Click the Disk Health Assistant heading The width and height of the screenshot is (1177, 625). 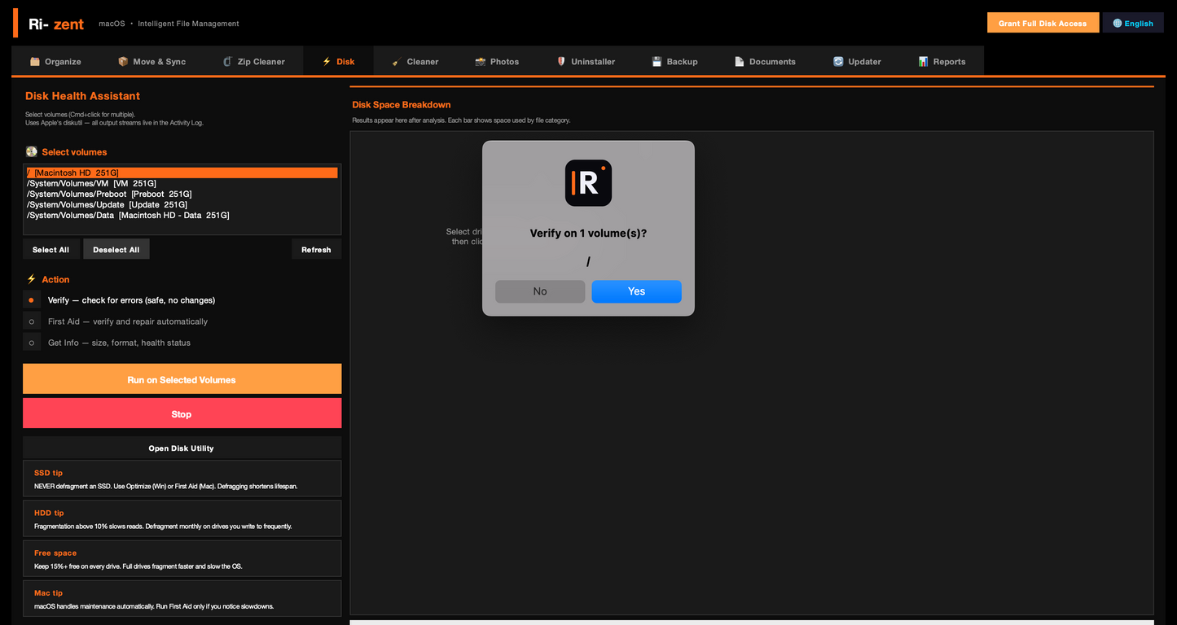coord(82,95)
